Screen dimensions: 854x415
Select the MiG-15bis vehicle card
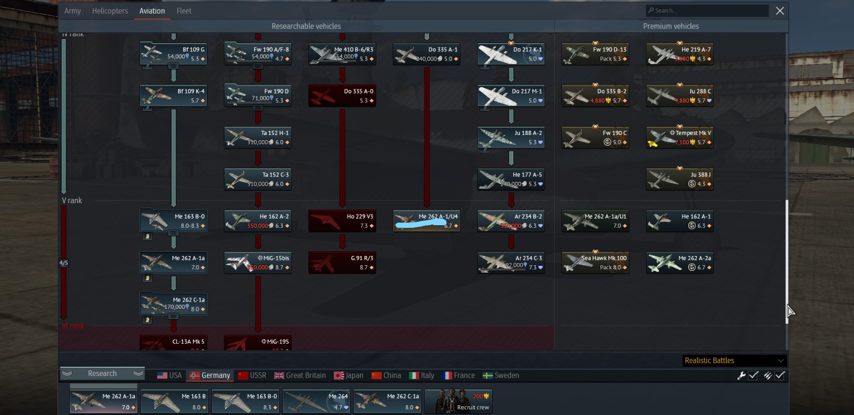[258, 263]
